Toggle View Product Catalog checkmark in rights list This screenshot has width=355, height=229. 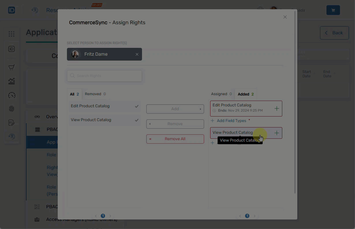pyautogui.click(x=137, y=120)
